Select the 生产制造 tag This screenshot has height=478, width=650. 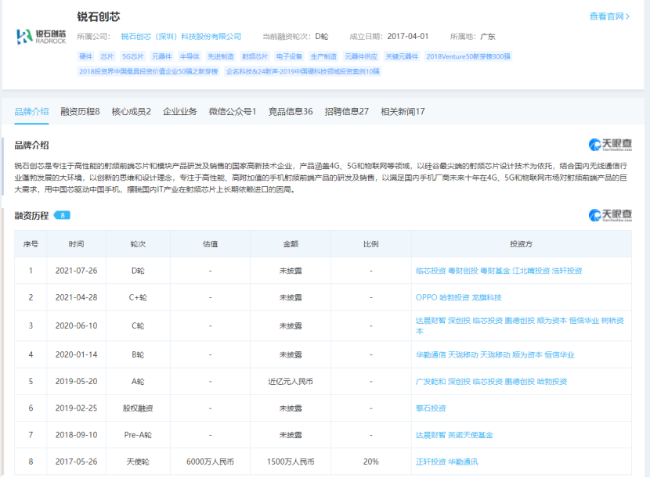point(323,56)
